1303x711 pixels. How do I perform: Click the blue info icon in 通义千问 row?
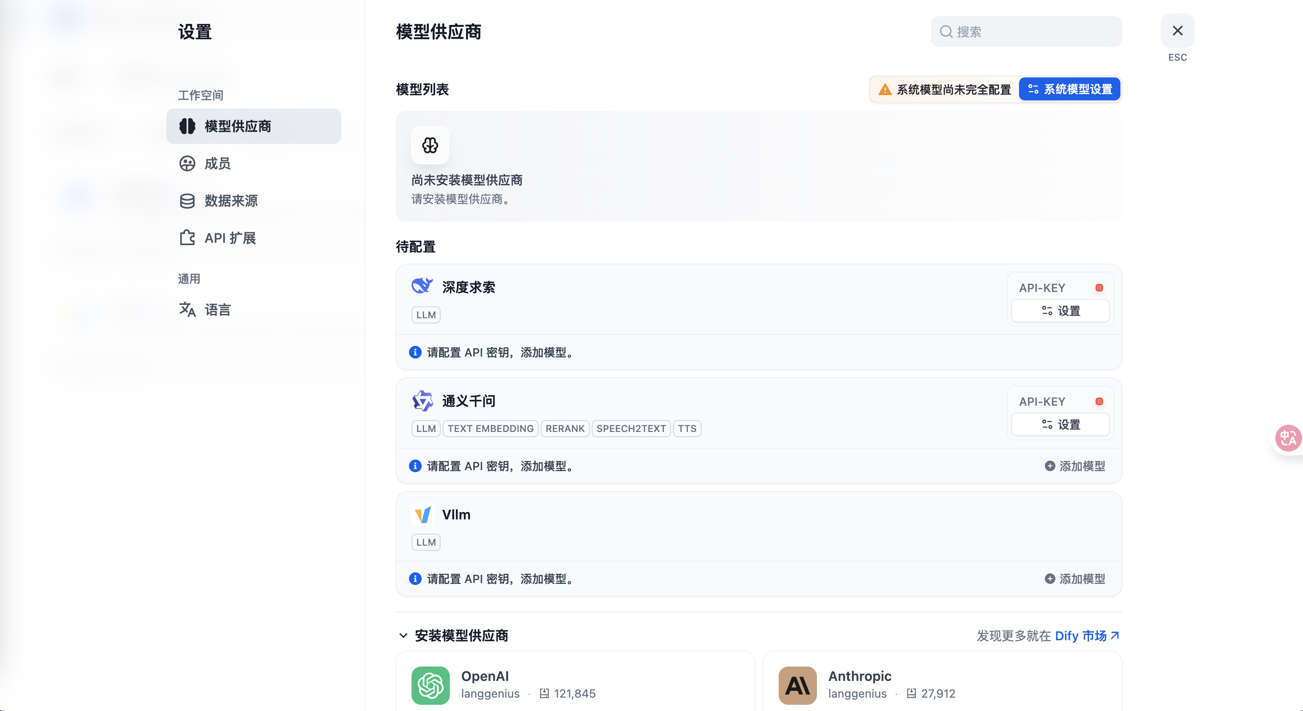tap(415, 466)
